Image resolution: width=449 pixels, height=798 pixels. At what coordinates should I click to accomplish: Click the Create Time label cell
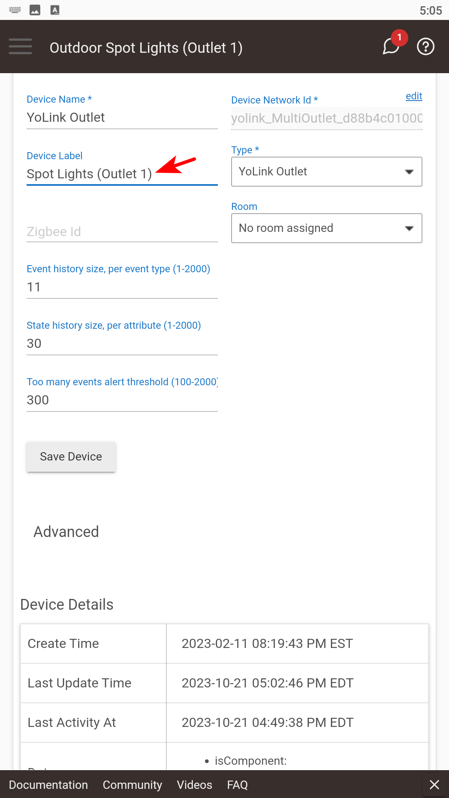tap(94, 644)
